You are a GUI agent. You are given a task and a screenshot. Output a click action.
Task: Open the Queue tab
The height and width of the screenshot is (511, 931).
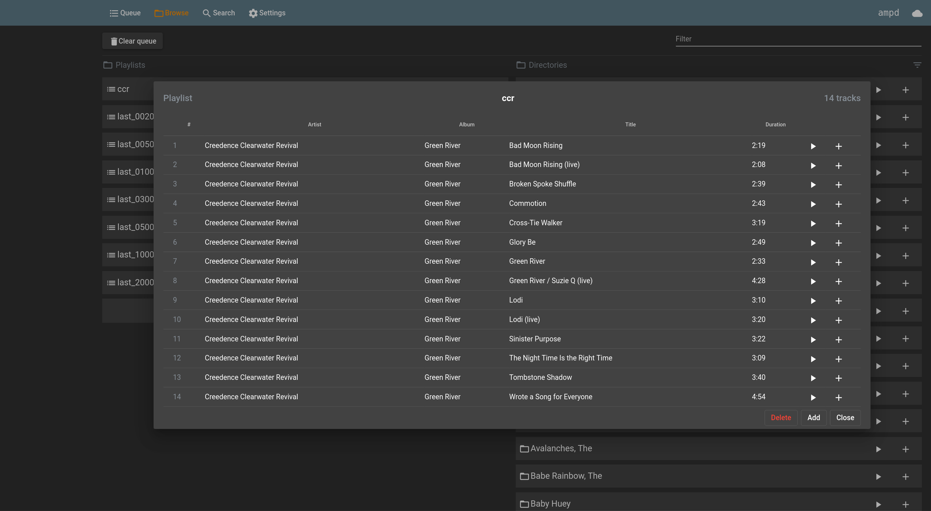[x=125, y=13]
